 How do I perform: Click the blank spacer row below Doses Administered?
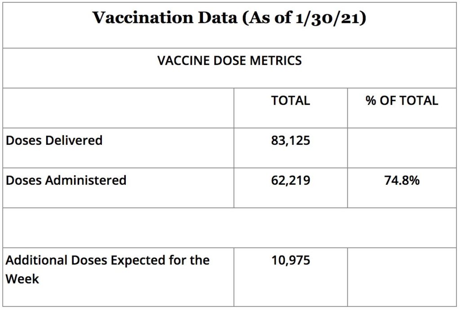pyautogui.click(x=229, y=227)
